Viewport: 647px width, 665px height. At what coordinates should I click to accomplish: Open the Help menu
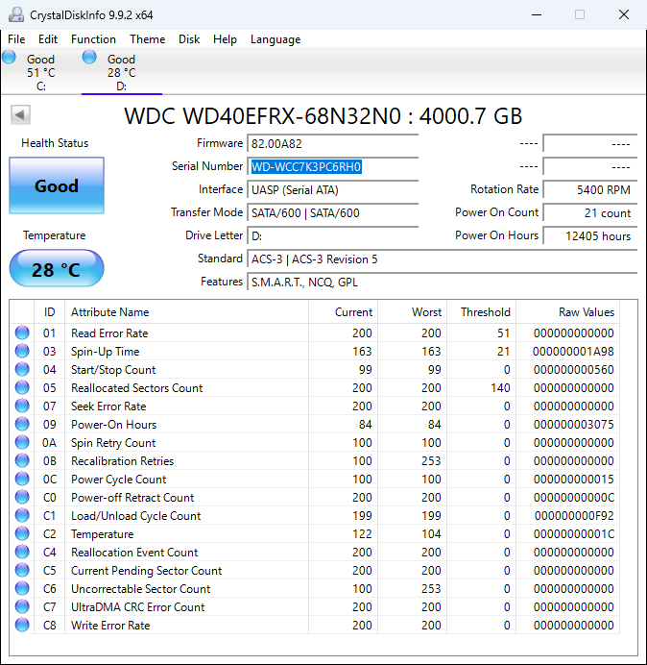coord(225,39)
